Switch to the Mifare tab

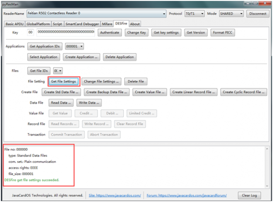pos(107,24)
